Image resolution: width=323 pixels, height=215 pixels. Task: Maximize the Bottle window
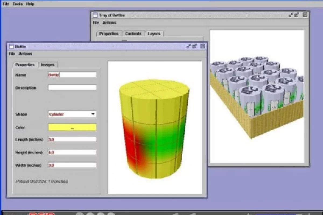[x=195, y=46]
